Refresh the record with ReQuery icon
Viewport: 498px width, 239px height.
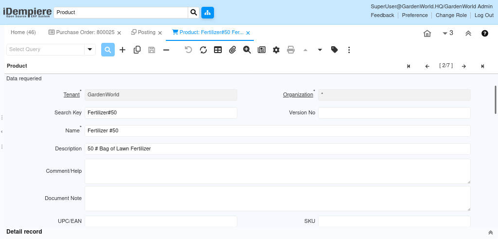[203, 50]
